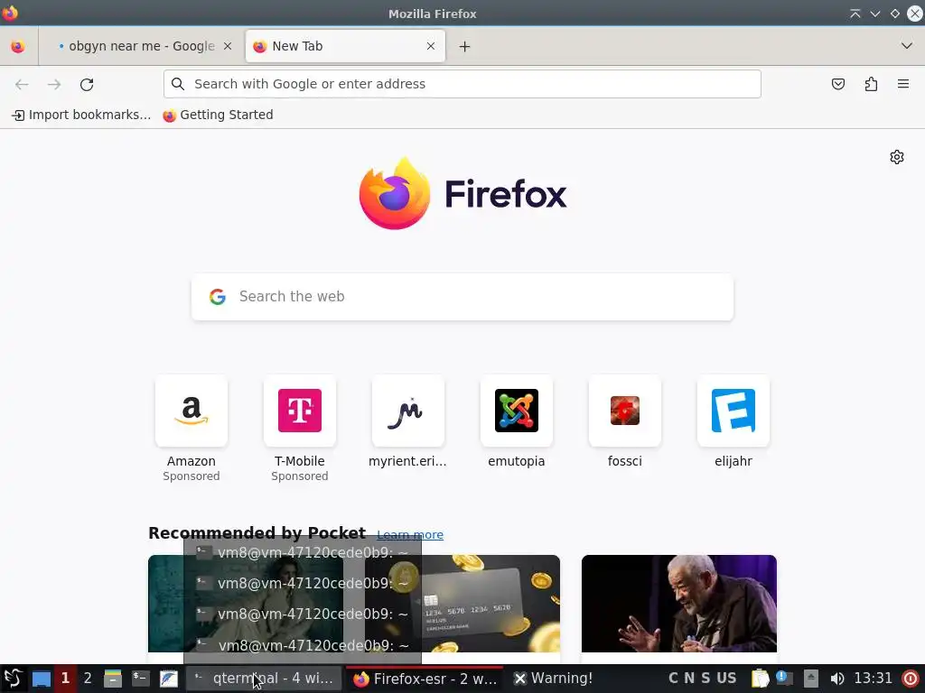Viewport: 925px width, 693px height.
Task: Open the Warning! taskbar window
Action: click(x=553, y=679)
